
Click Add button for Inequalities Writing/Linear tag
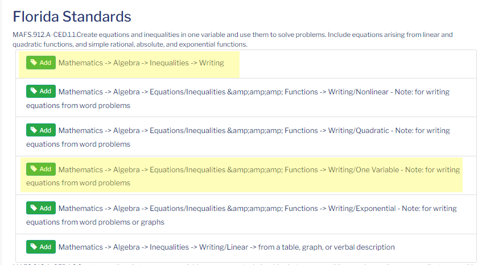tap(41, 247)
